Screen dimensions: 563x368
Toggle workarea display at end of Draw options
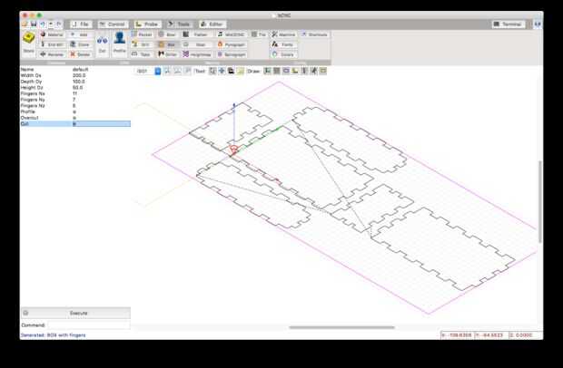(323, 71)
